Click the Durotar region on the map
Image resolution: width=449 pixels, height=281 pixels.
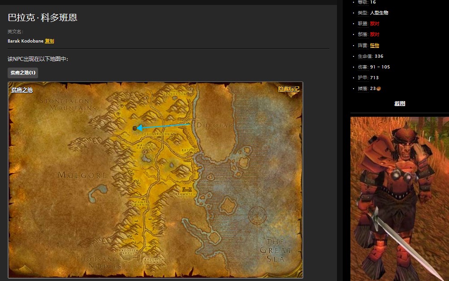tap(214, 126)
